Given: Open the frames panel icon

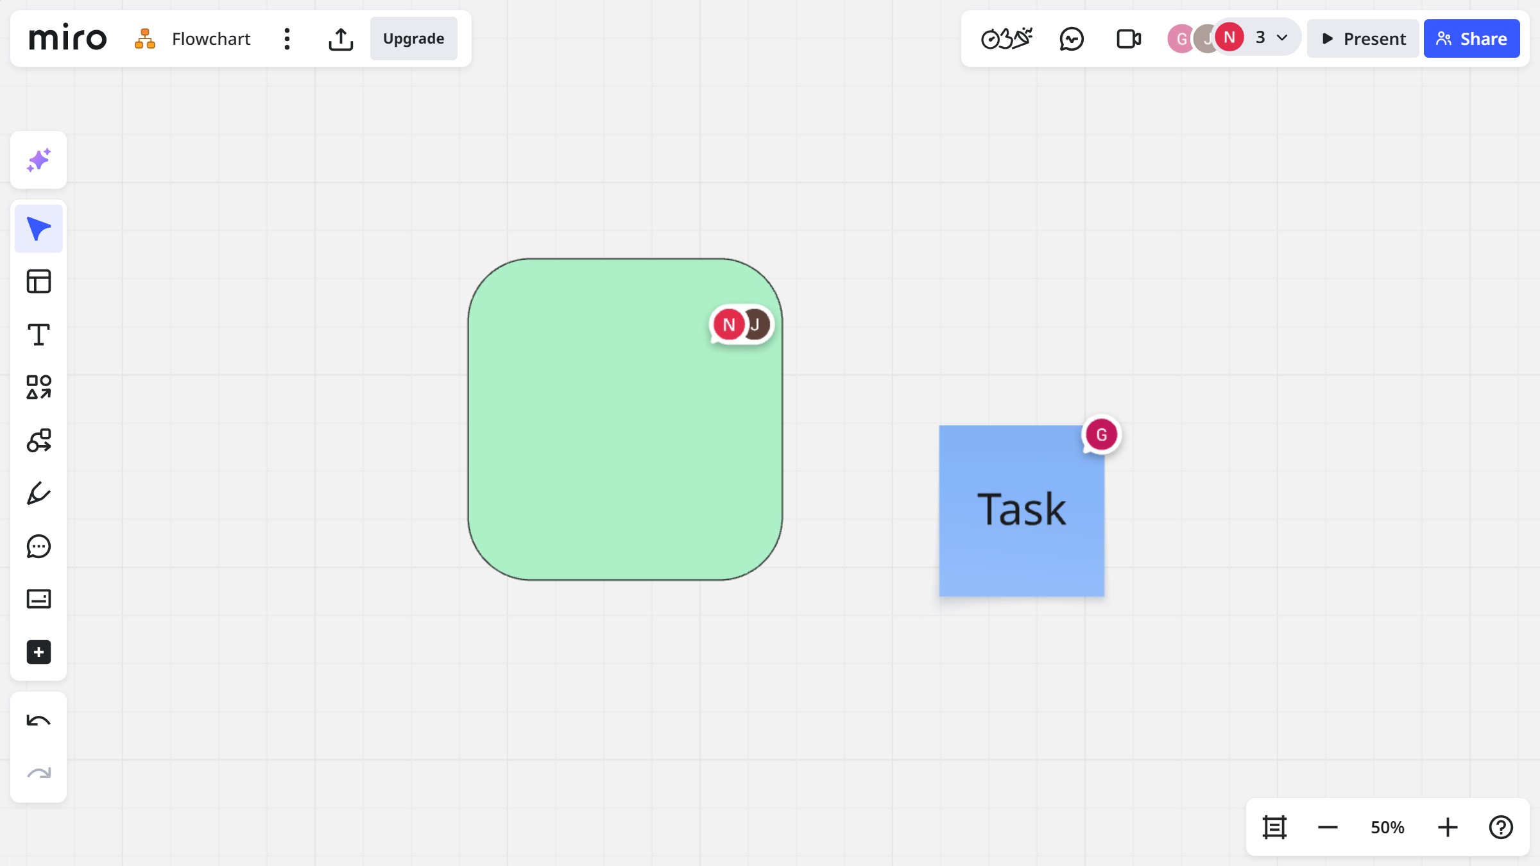Looking at the screenshot, I should pos(1274,828).
